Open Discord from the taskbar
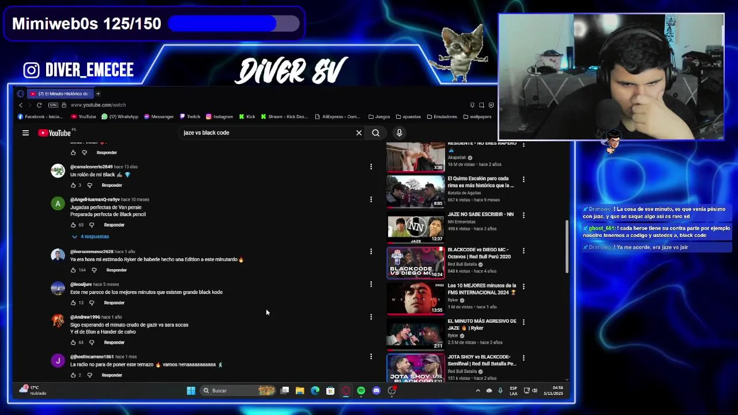The image size is (738, 415). click(376, 390)
